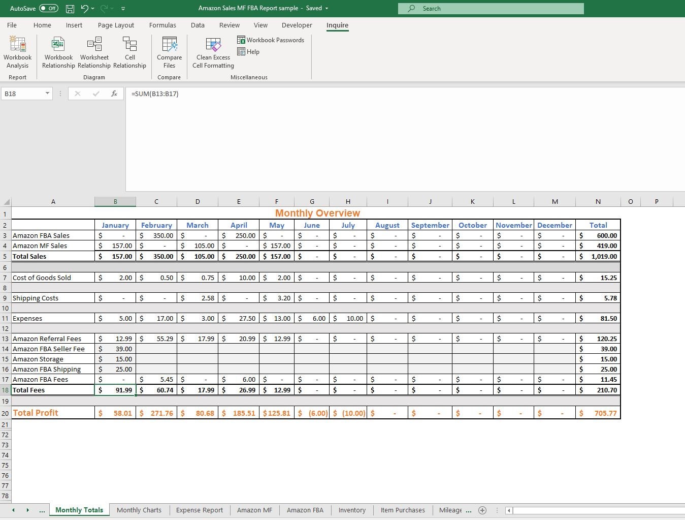Open Workbook Passwords settings
685x520 pixels.
[271, 40]
